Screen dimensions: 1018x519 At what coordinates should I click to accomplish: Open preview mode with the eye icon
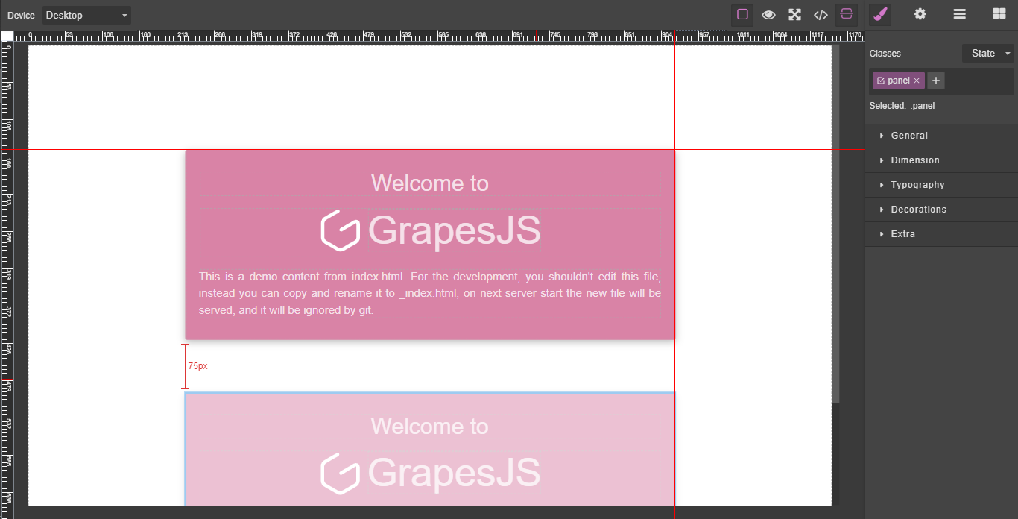768,15
